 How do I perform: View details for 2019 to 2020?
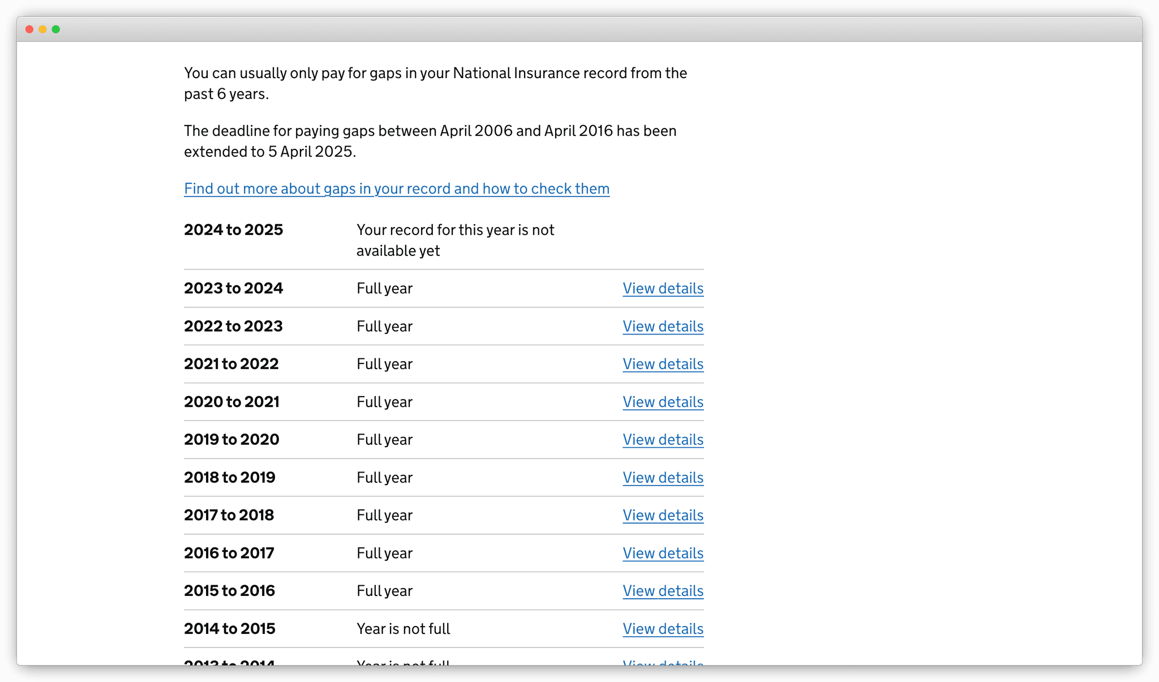(662, 440)
